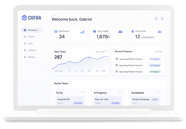Click View all in Recent Projects

[158, 51]
